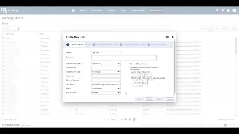Jump to first page of users table
This screenshot has height=134, width=239.
coord(105,119)
